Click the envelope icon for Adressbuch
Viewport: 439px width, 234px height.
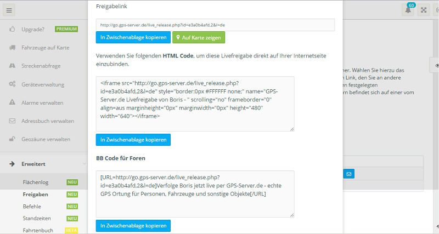coord(12,121)
